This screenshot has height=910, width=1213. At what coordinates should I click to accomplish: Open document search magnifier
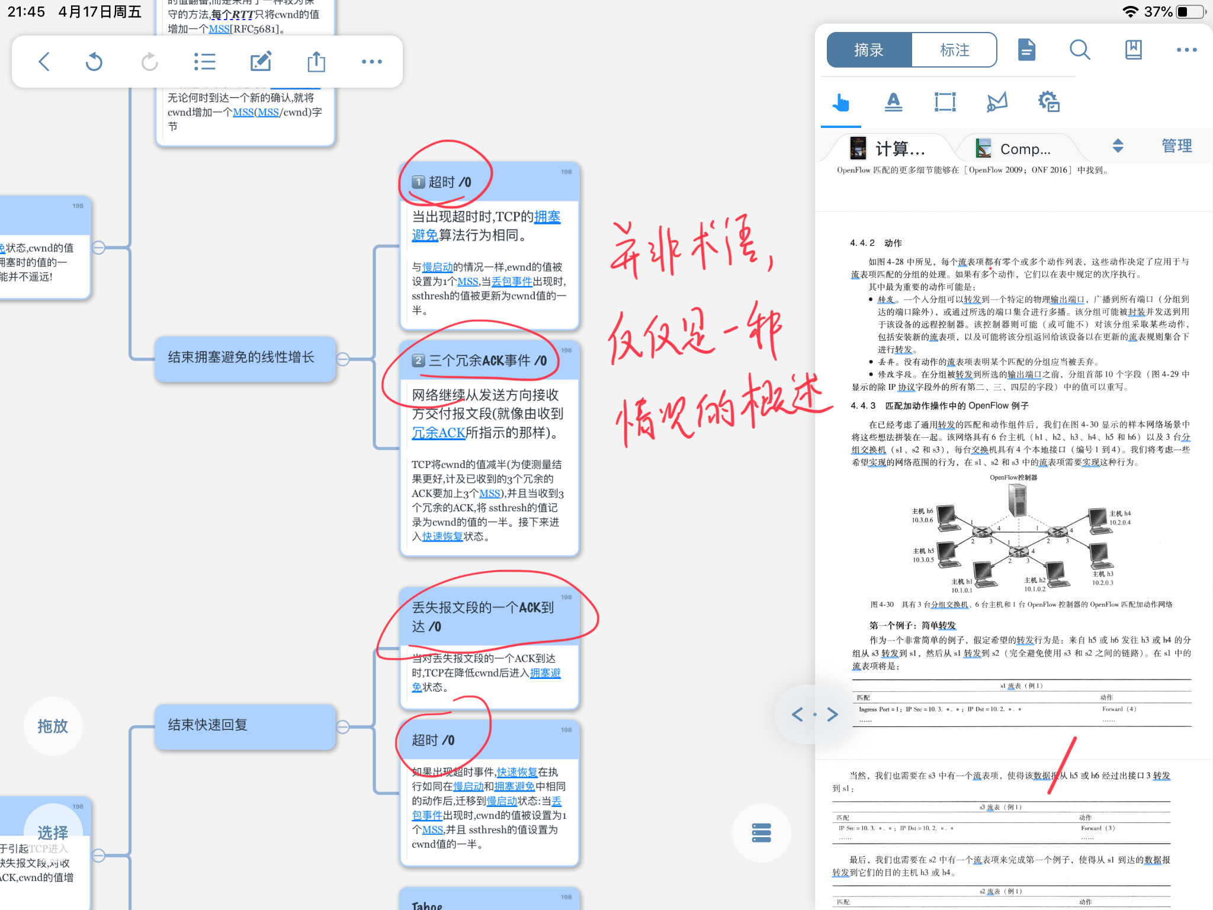click(1080, 50)
